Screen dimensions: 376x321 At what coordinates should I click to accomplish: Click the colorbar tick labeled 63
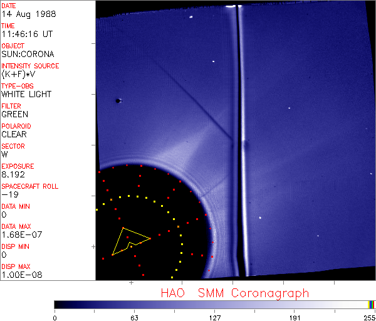(134, 318)
